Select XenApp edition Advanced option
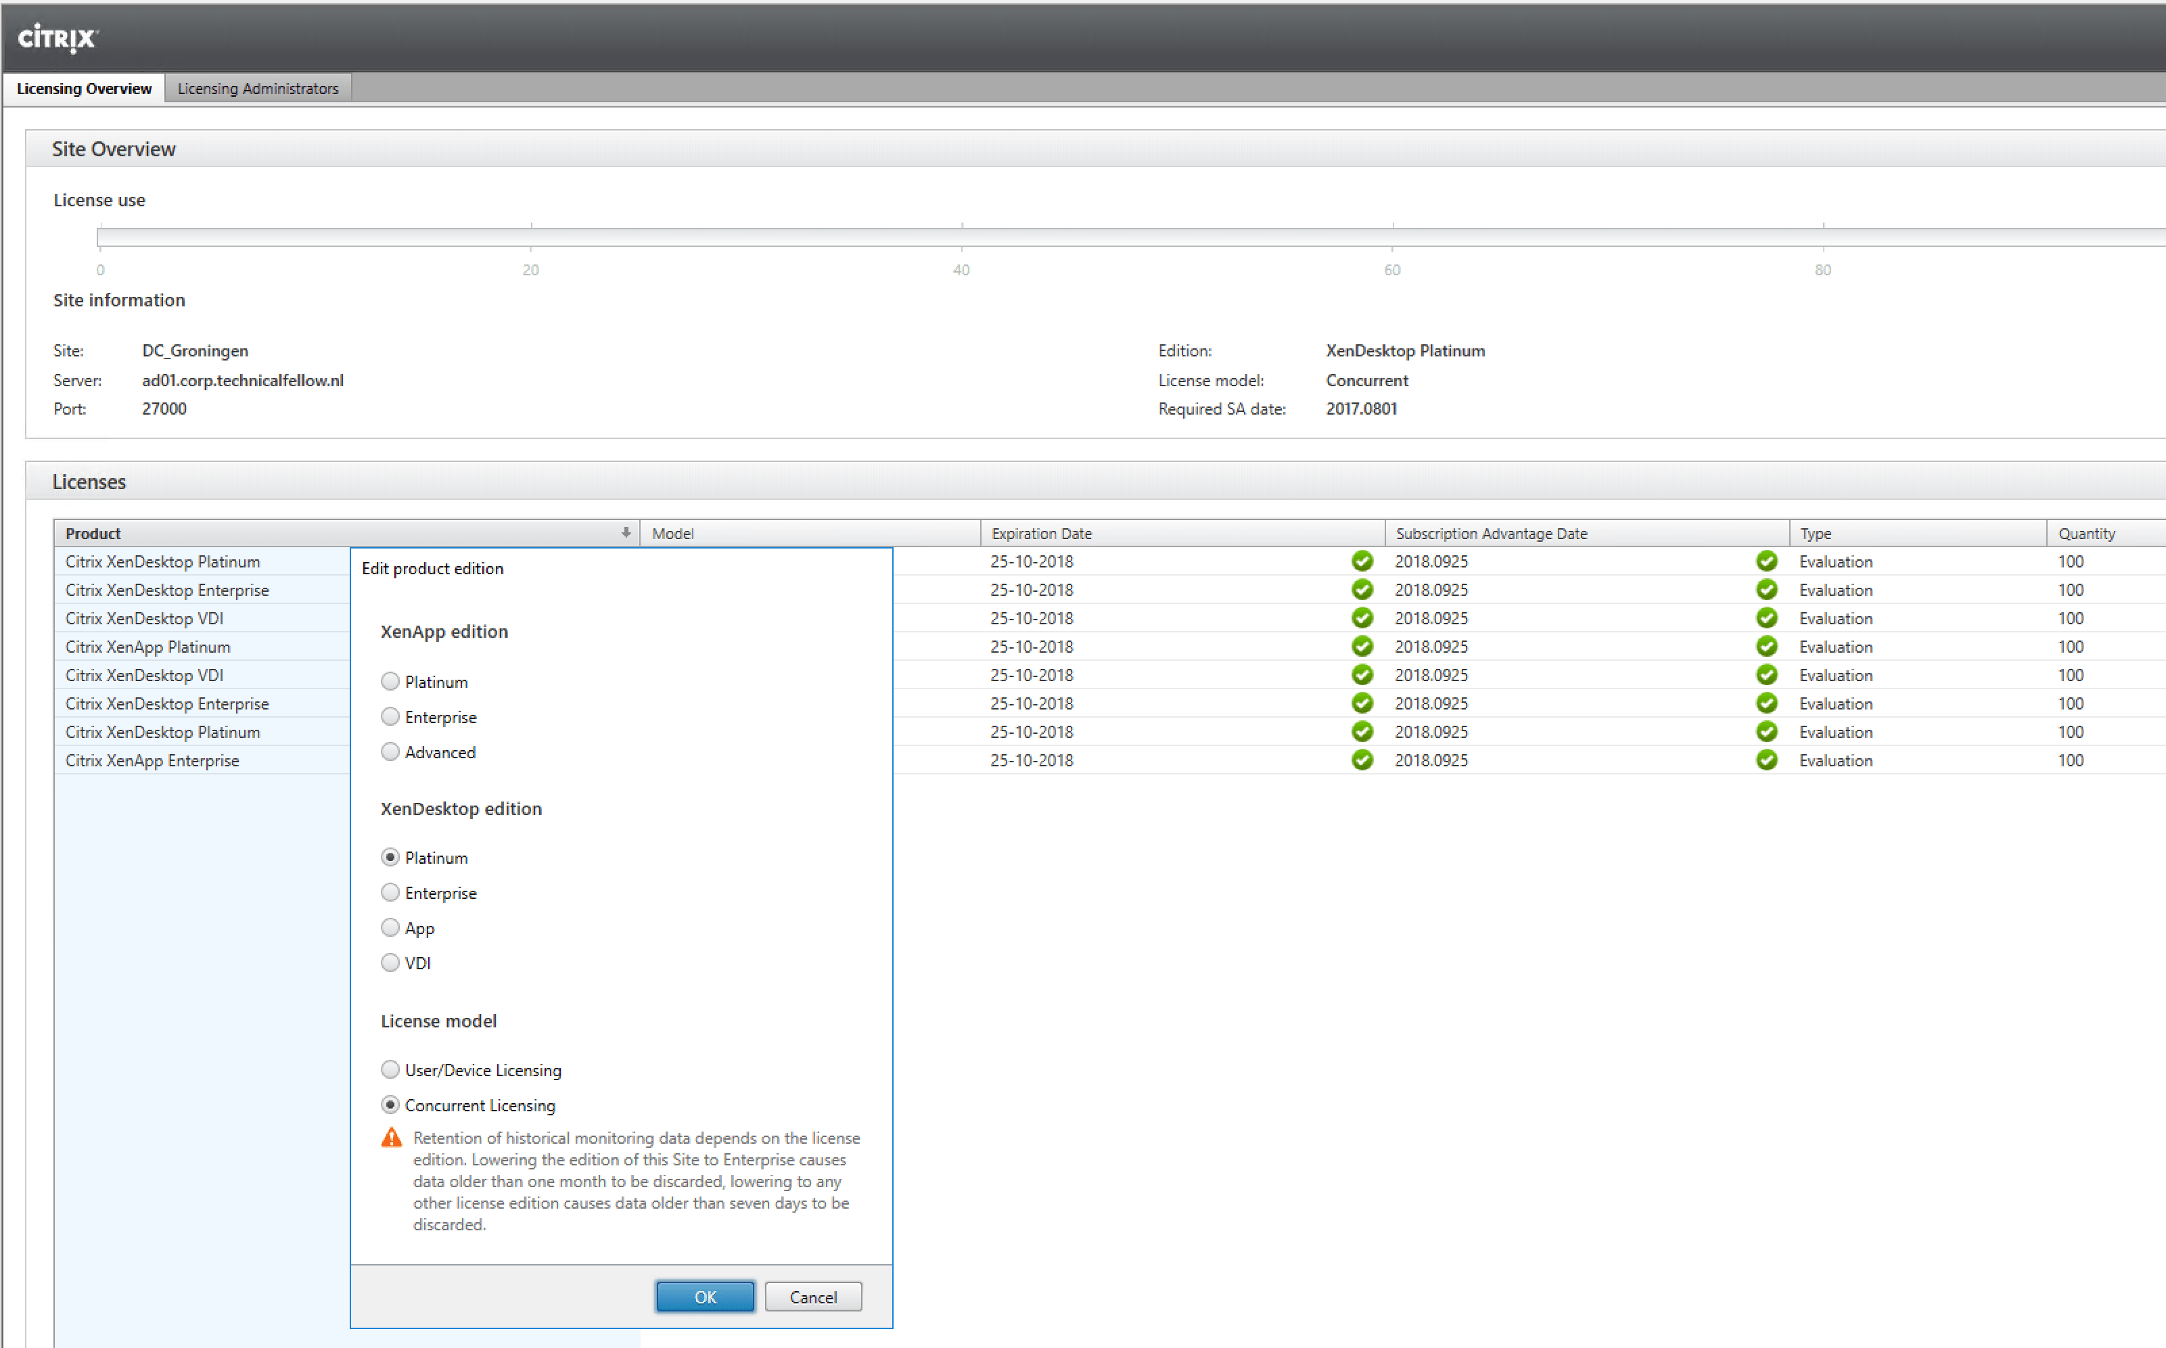 [390, 751]
